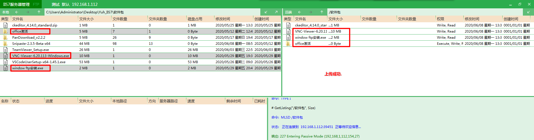Click folder icon of PanDownload_v2.2.2 row
Screen dimensions: 534x140
pos(5,37)
